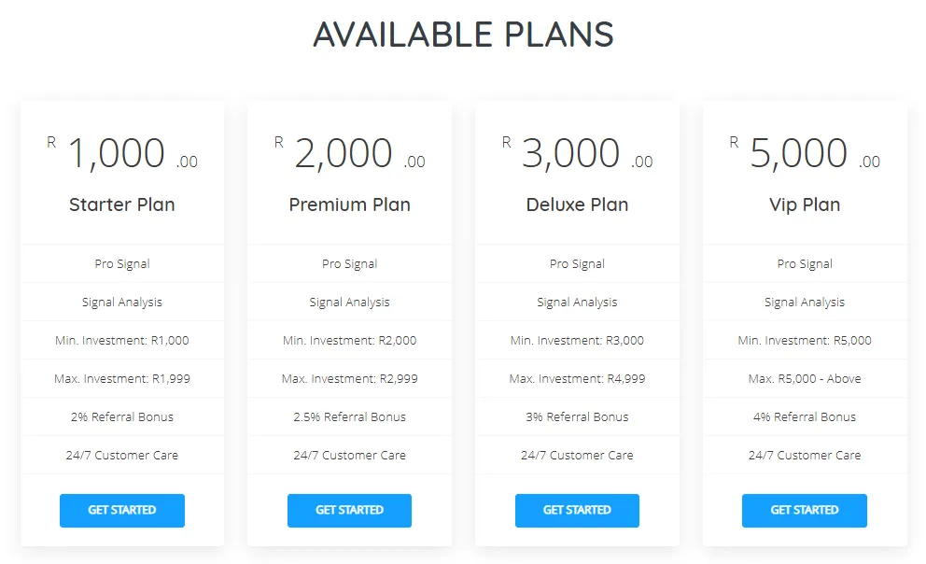
Task: Click the Vip Plan title
Action: (805, 204)
